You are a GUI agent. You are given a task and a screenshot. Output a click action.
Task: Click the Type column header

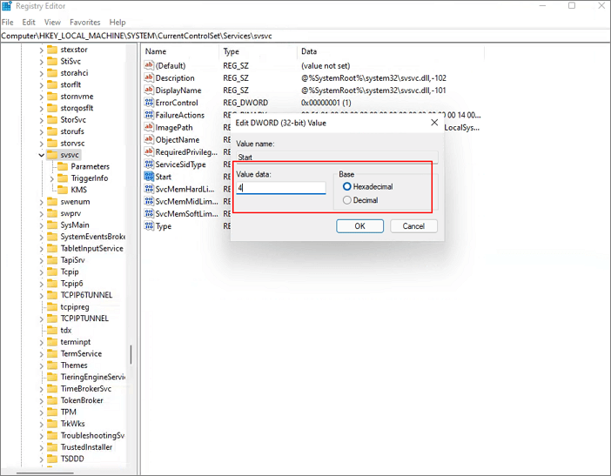tap(258, 51)
